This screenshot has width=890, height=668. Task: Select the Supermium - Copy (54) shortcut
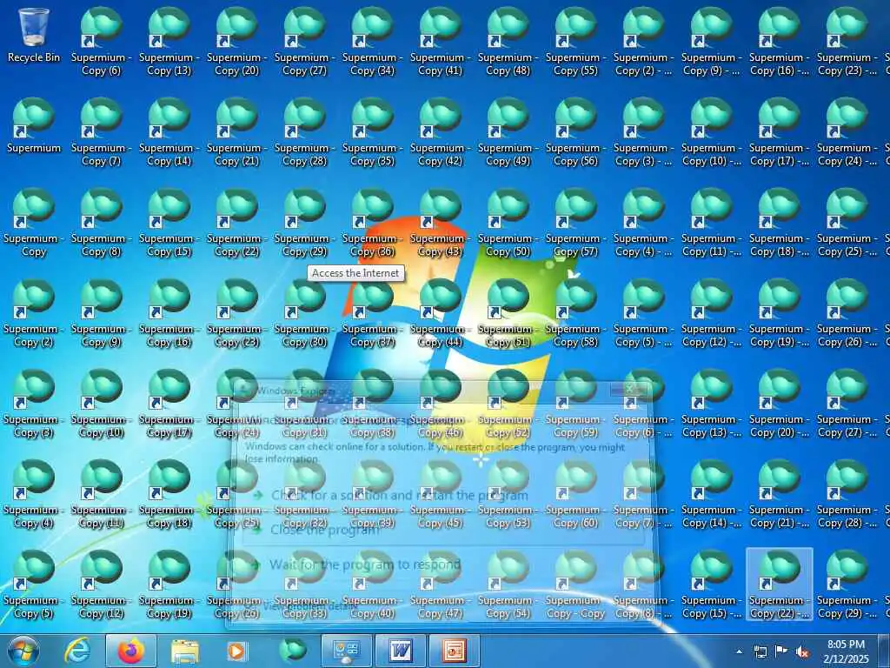coord(508,584)
